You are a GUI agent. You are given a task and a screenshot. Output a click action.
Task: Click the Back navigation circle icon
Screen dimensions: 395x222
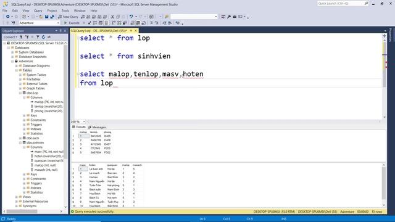click(8, 17)
